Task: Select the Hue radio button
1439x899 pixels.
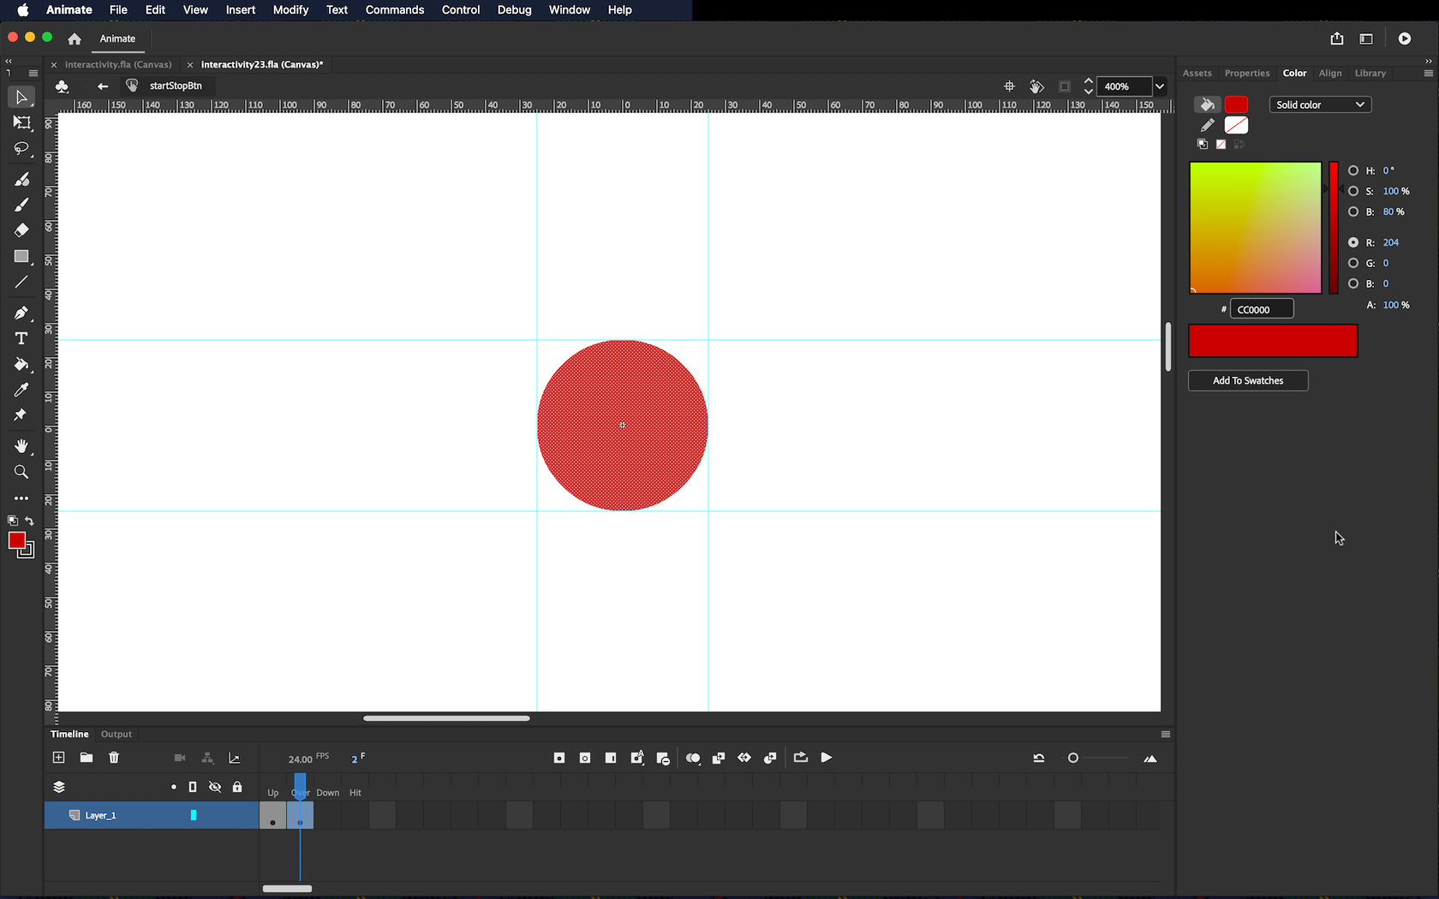Action: (x=1353, y=170)
